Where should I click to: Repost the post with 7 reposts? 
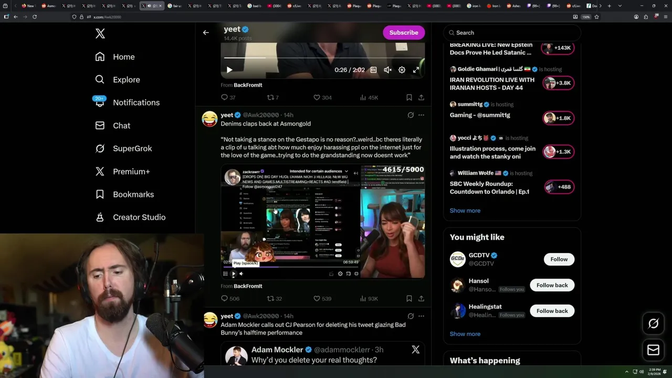(273, 98)
